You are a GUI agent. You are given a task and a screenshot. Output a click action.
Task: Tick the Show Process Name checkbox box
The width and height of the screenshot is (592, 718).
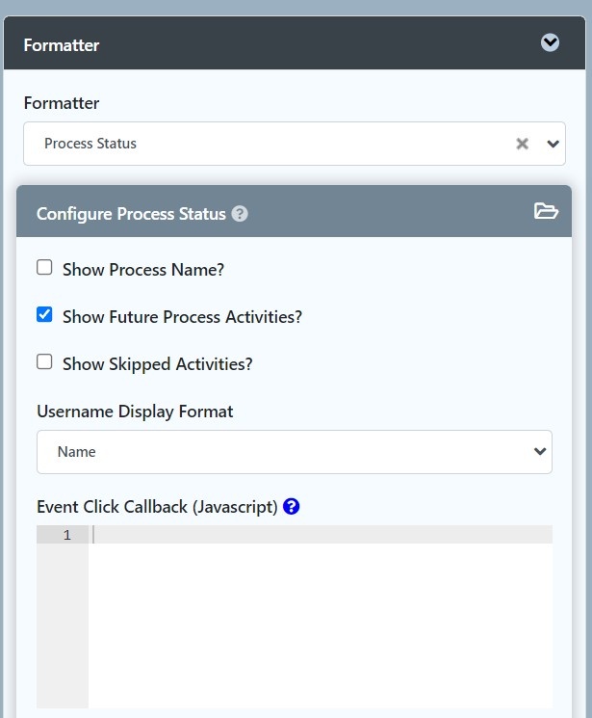(44, 268)
